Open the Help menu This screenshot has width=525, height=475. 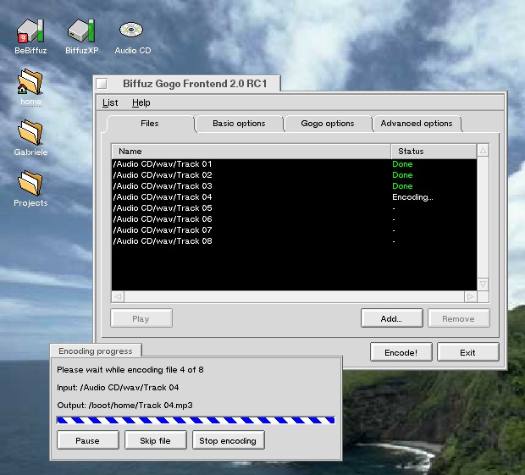pos(141,102)
